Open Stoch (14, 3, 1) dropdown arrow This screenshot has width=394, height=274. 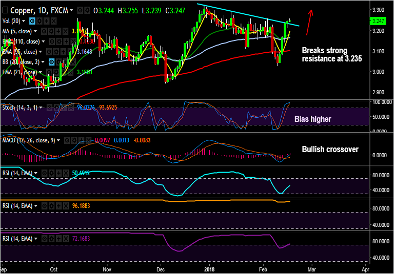pos(41,108)
